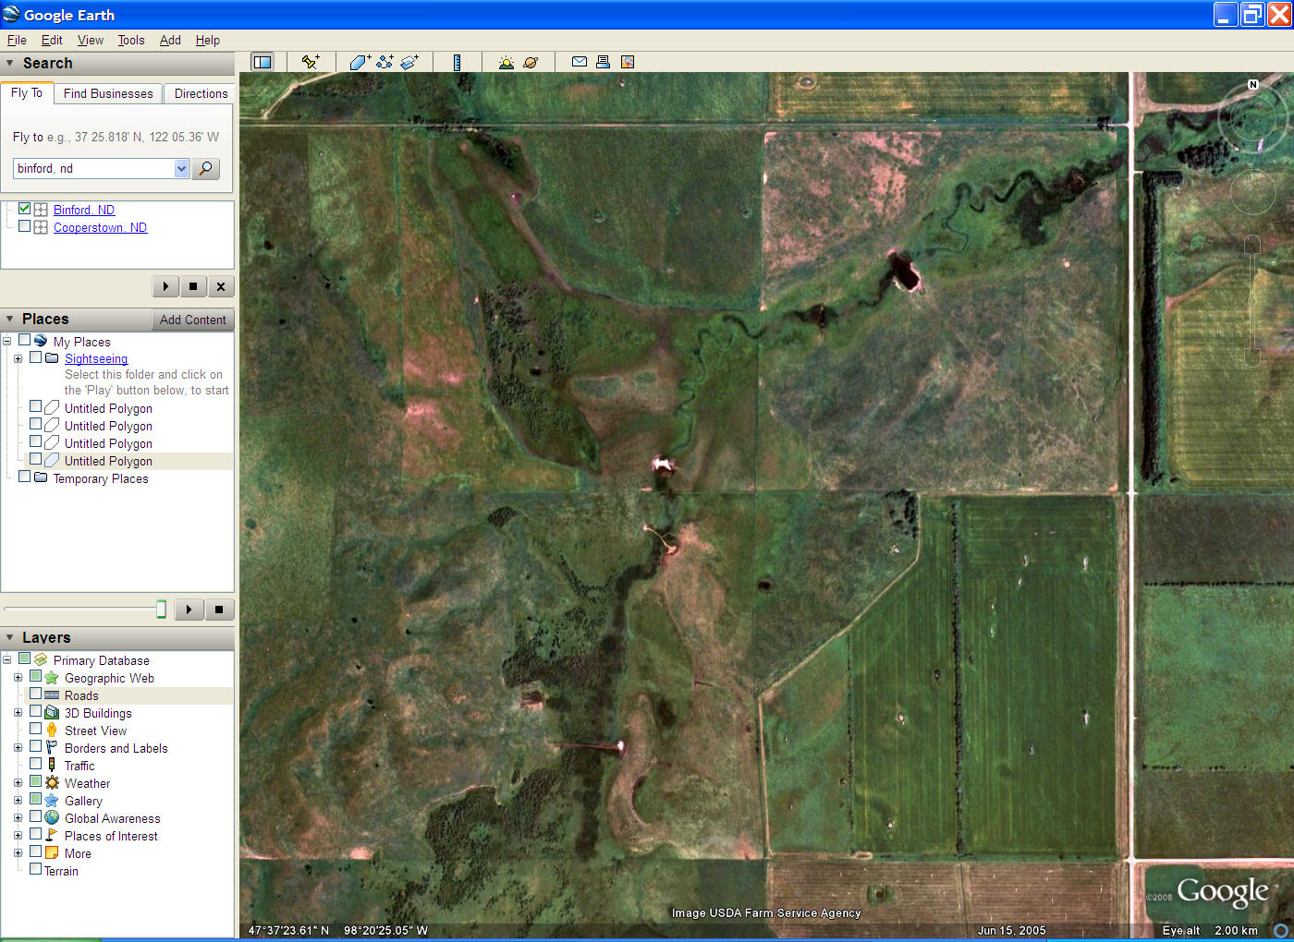This screenshot has width=1294, height=942.
Task: Open the Sightseeing folder link
Action: [96, 358]
